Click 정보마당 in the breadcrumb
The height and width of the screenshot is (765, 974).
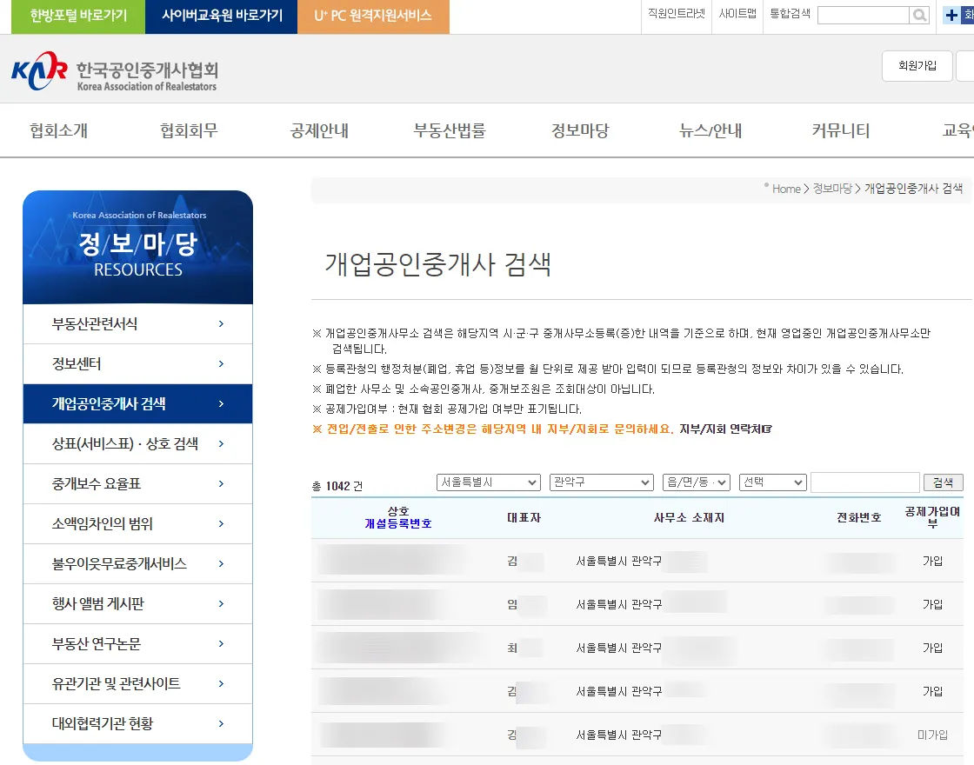point(832,189)
